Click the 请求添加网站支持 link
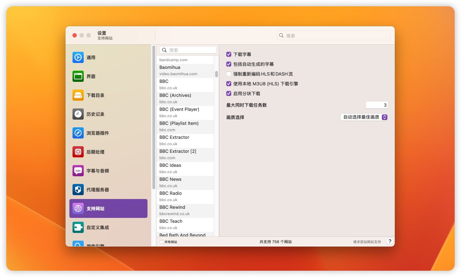 point(367,242)
